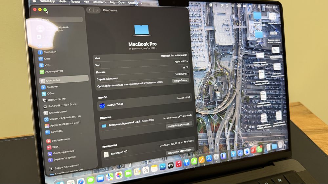Open Универсальный доступ settings
Viewport: 328px width, 184px height.
pos(63,118)
